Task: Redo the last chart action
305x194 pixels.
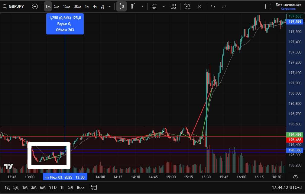Action: point(224,6)
